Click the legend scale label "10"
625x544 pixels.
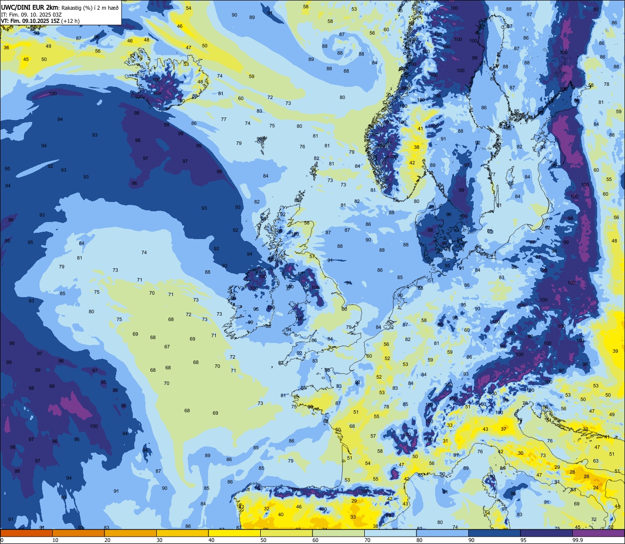55,540
